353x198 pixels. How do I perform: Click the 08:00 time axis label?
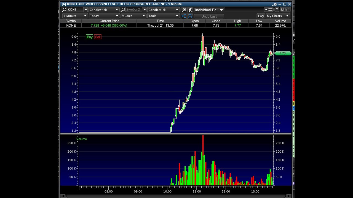[109, 191]
